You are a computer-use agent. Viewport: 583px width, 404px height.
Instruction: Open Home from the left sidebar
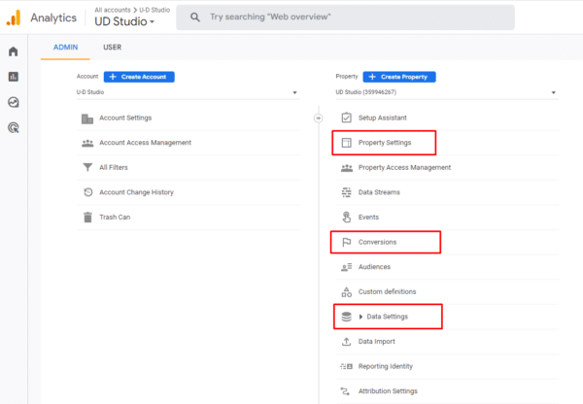point(14,51)
